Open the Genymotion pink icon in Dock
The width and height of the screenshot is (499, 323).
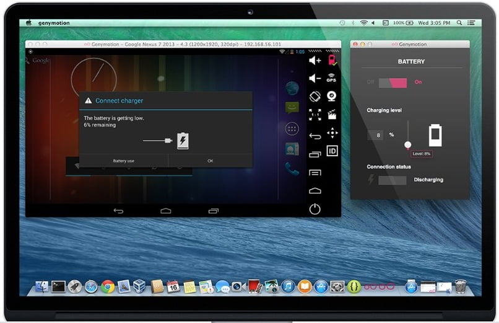pos(379,286)
